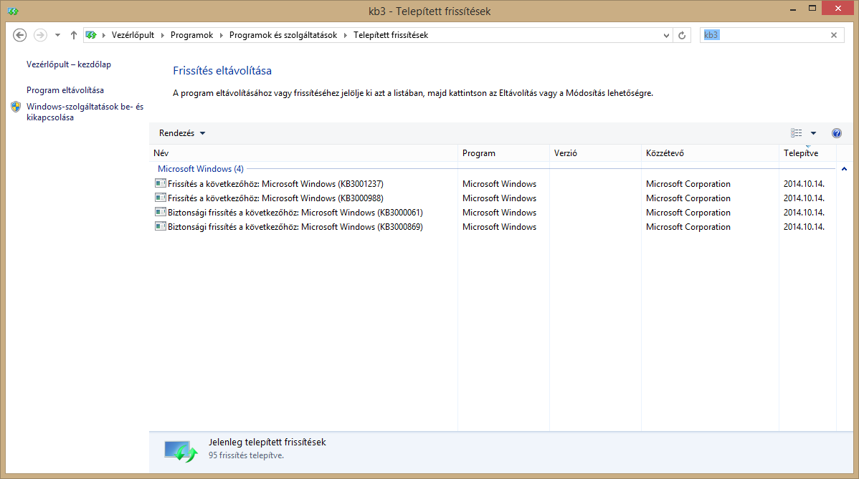The width and height of the screenshot is (859, 479).
Task: Maximize the Telepített frissítések window
Action: (x=812, y=9)
